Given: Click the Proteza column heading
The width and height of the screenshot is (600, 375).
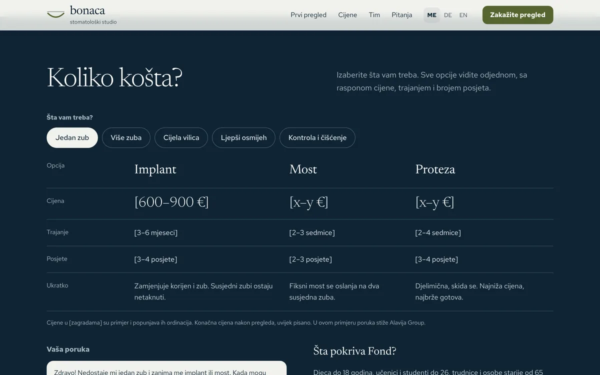Looking at the screenshot, I should (x=435, y=169).
